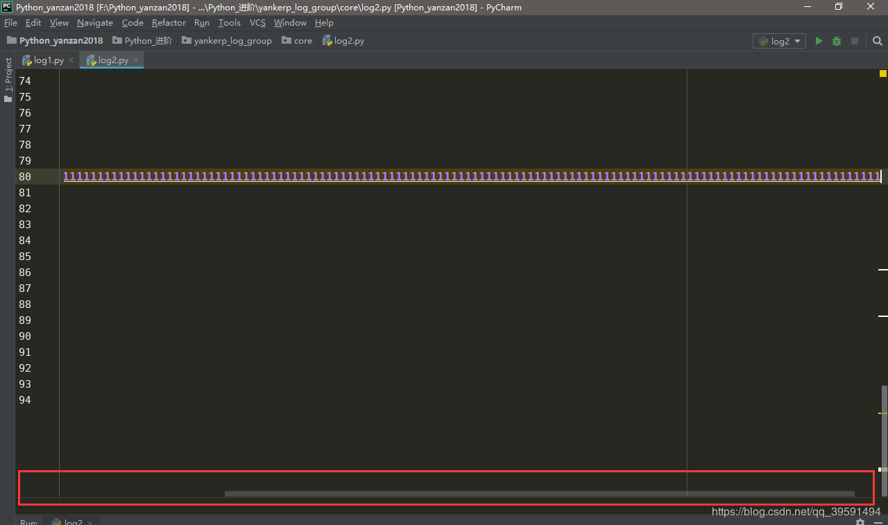Select yankerp_log_group in the breadcrumb

click(x=227, y=41)
